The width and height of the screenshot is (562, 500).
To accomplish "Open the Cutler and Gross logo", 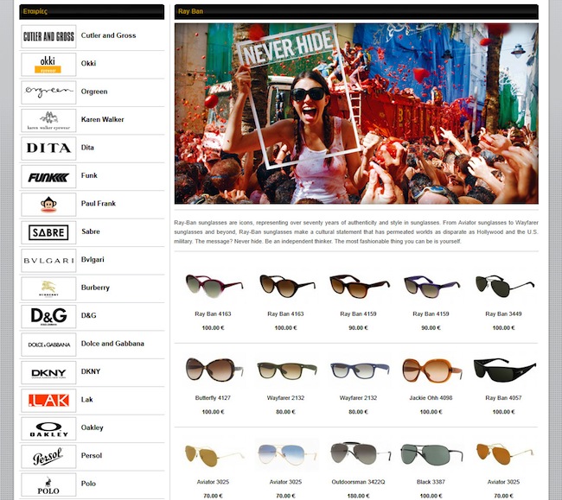I will point(48,36).
